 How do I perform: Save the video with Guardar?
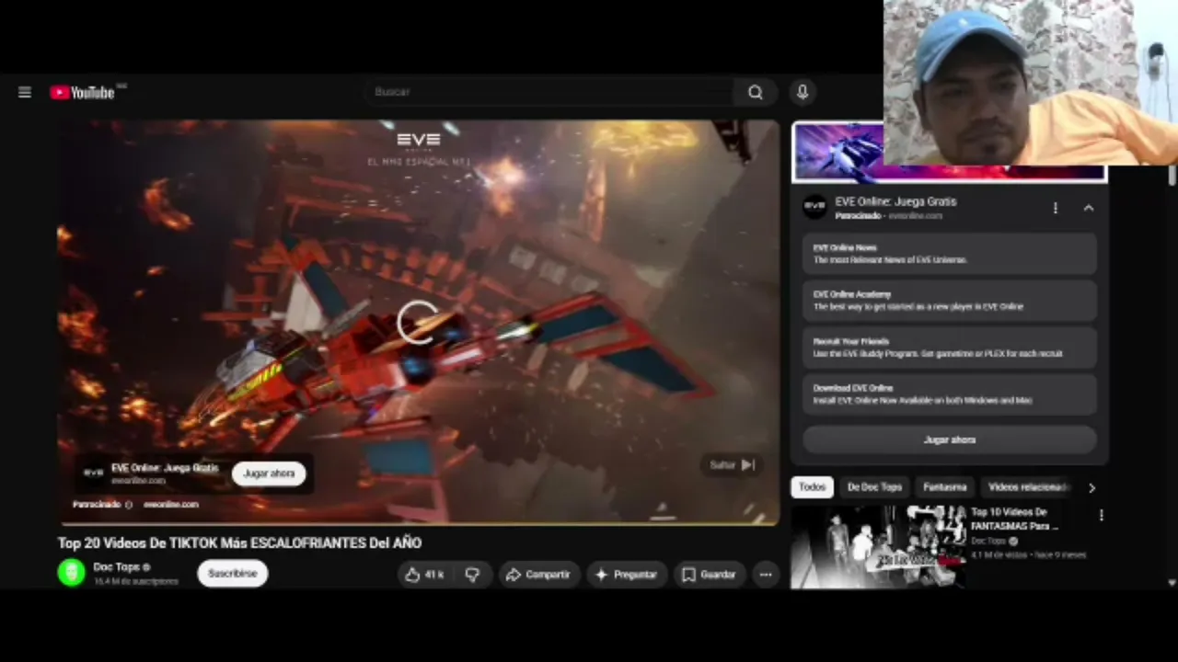(x=709, y=575)
